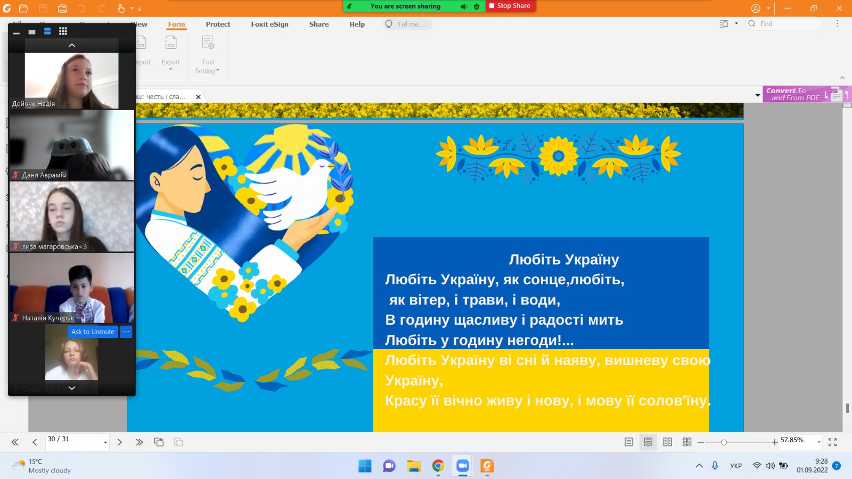Go to the next page arrow
The image size is (852, 479).
click(120, 442)
